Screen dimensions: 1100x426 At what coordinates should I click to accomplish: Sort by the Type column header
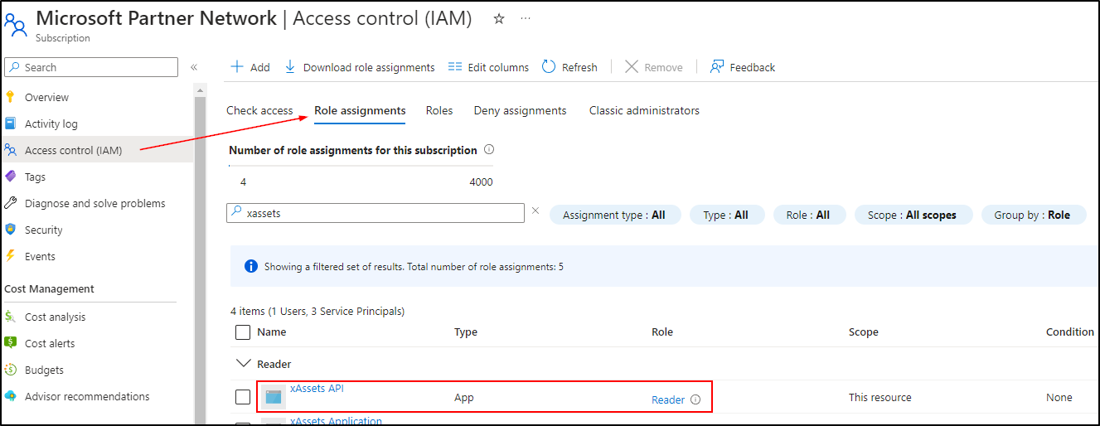click(x=466, y=332)
